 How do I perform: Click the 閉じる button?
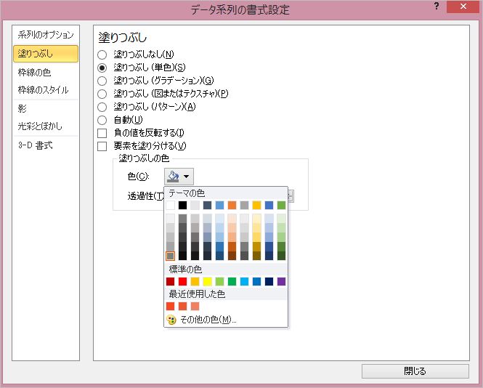click(x=415, y=371)
